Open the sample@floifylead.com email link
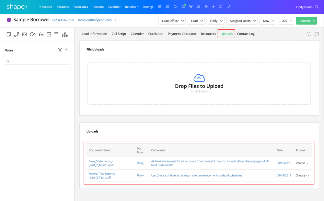324x201 pixels. [x=94, y=20]
